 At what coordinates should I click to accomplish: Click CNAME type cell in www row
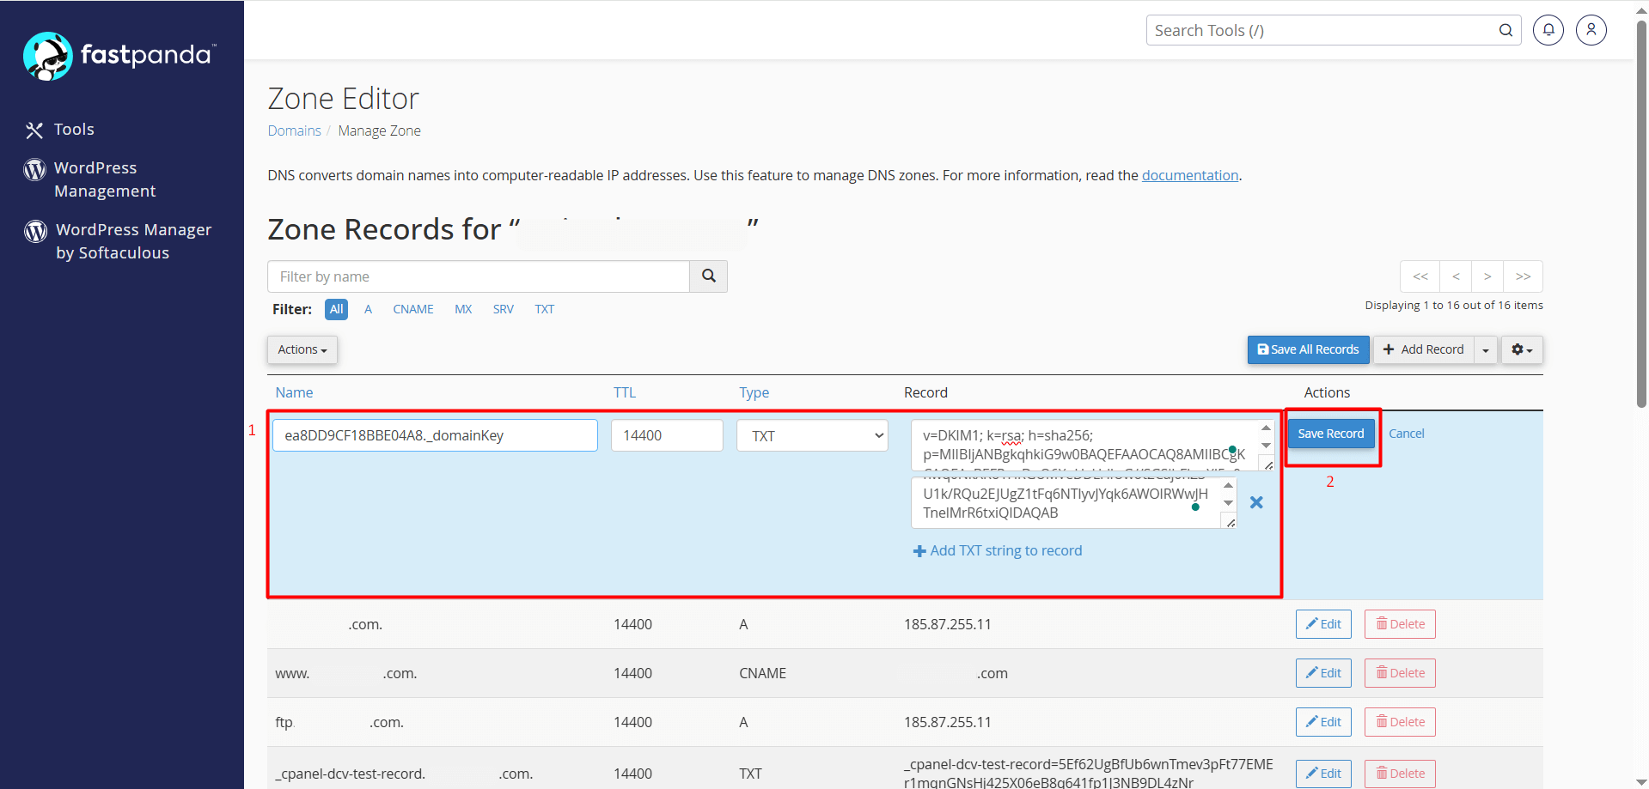pyautogui.click(x=762, y=673)
